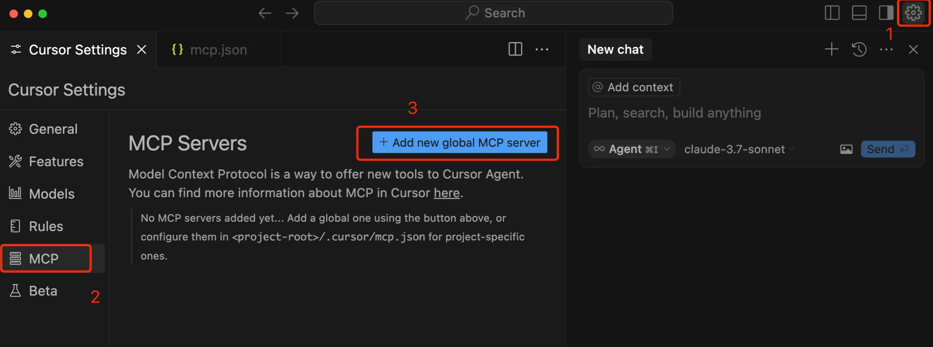Viewport: 933px width, 347px height.
Task: Toggle the bottom panel layout icon
Action: [x=859, y=13]
